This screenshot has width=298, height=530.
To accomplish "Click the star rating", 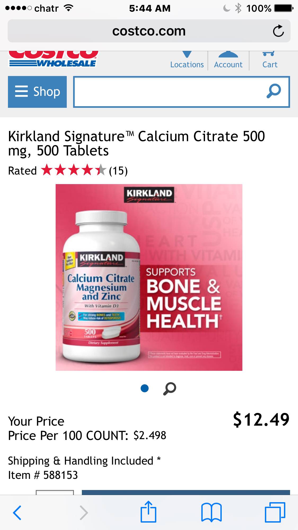I will click(x=74, y=170).
